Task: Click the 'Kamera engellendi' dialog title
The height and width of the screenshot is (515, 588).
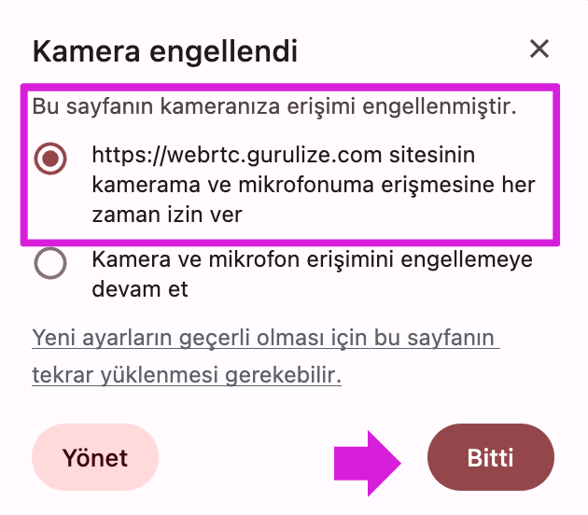Action: [x=165, y=51]
